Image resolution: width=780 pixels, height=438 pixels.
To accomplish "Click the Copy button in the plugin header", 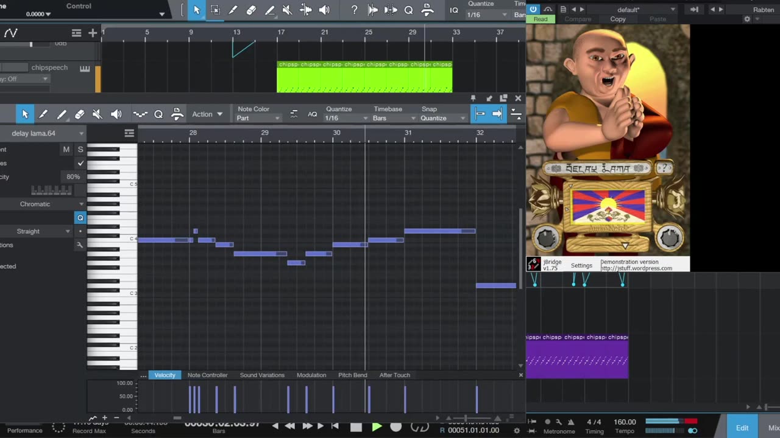I will pyautogui.click(x=618, y=19).
